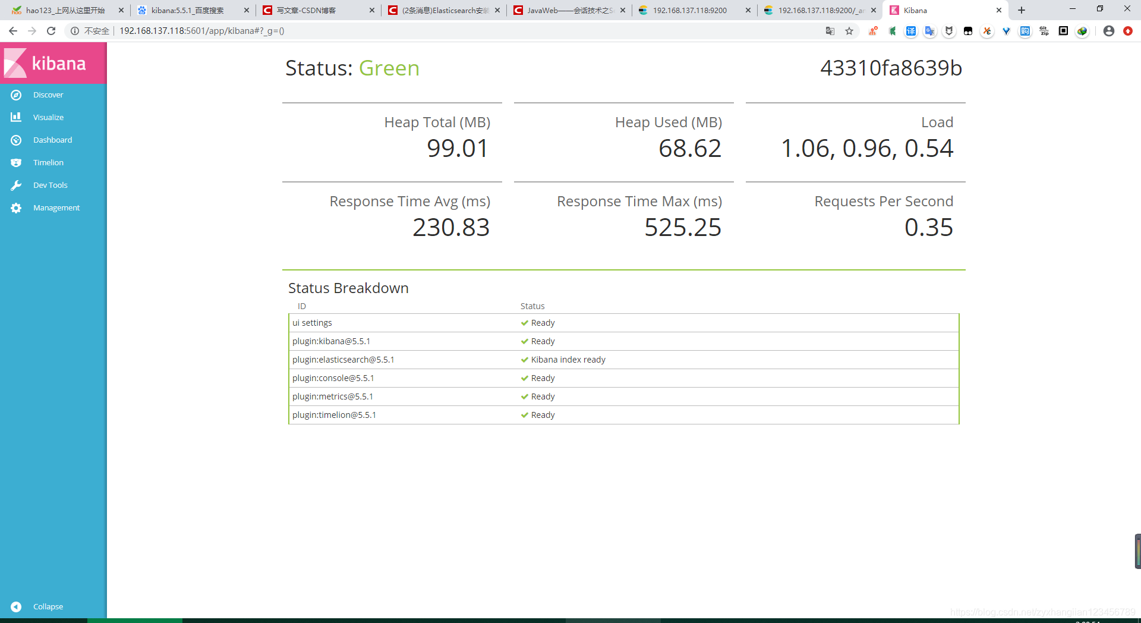The image size is (1141, 623).
Task: Select the Management menu label
Action: click(x=56, y=208)
